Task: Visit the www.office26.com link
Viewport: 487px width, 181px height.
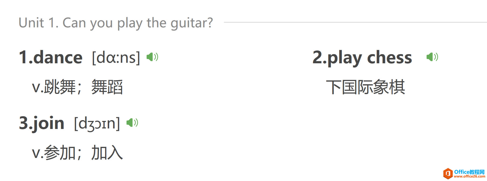Action: coord(470,176)
